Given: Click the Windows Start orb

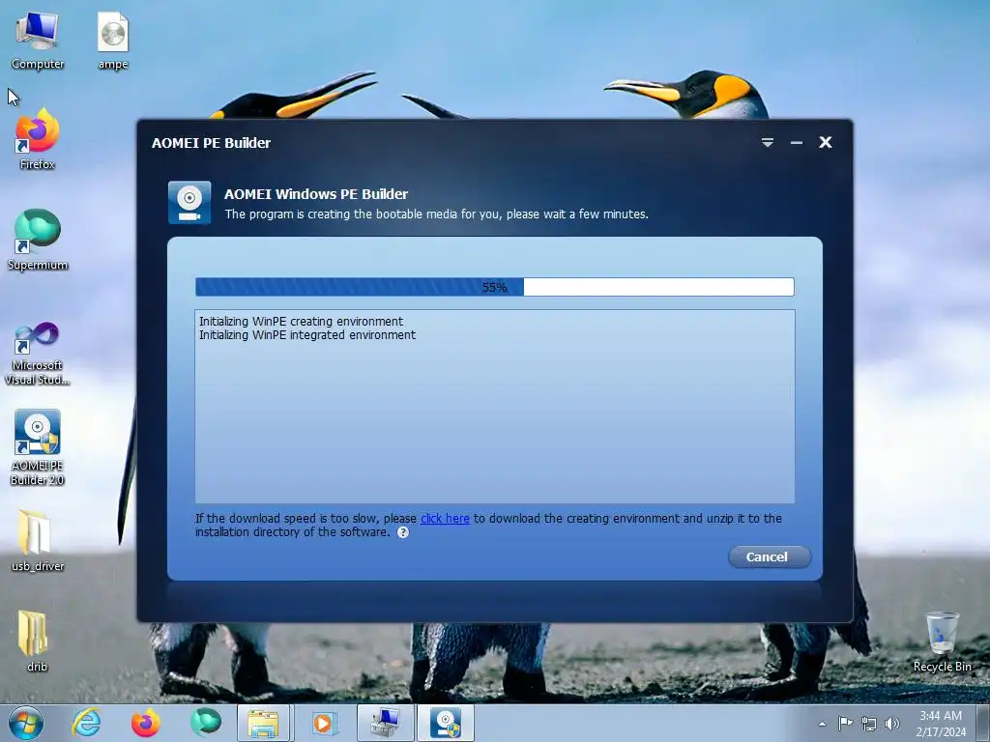Looking at the screenshot, I should point(26,723).
